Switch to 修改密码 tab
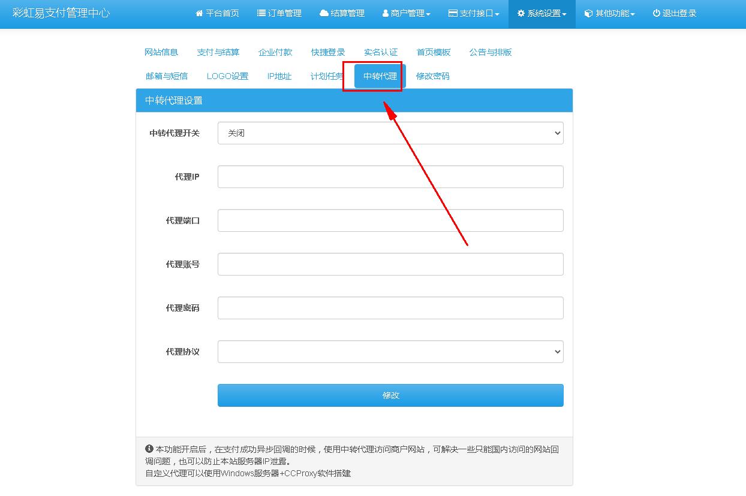 [x=433, y=76]
